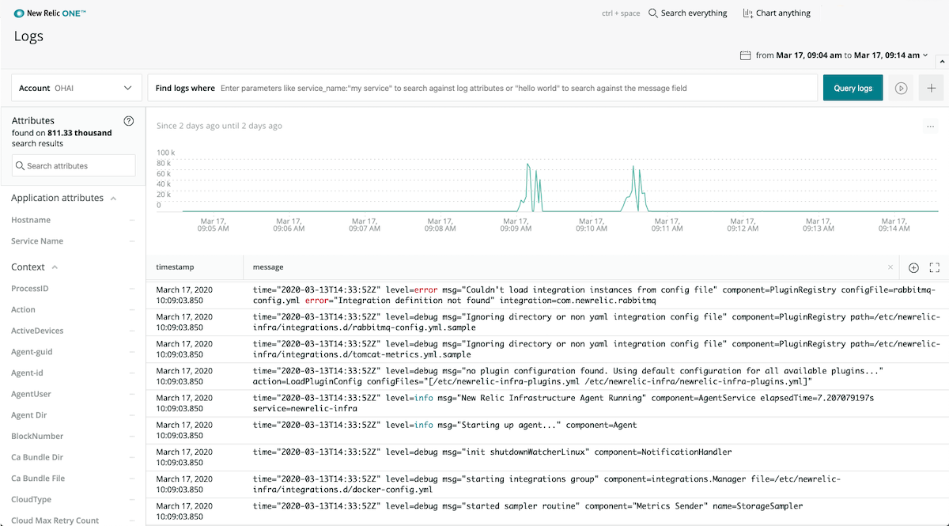The image size is (949, 526).
Task: Open Attributes help question-mark icon
Action: [x=129, y=120]
